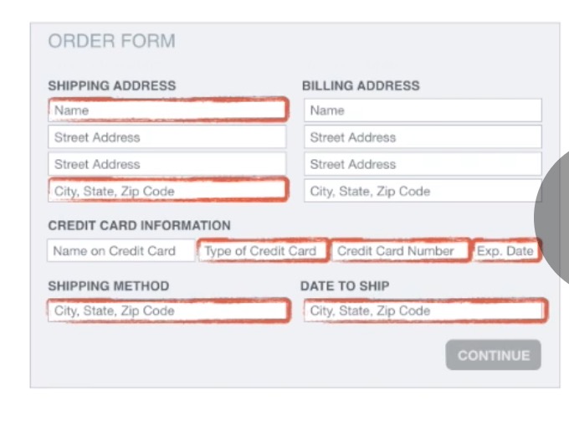Select the second shipping Street Address field

click(x=167, y=164)
